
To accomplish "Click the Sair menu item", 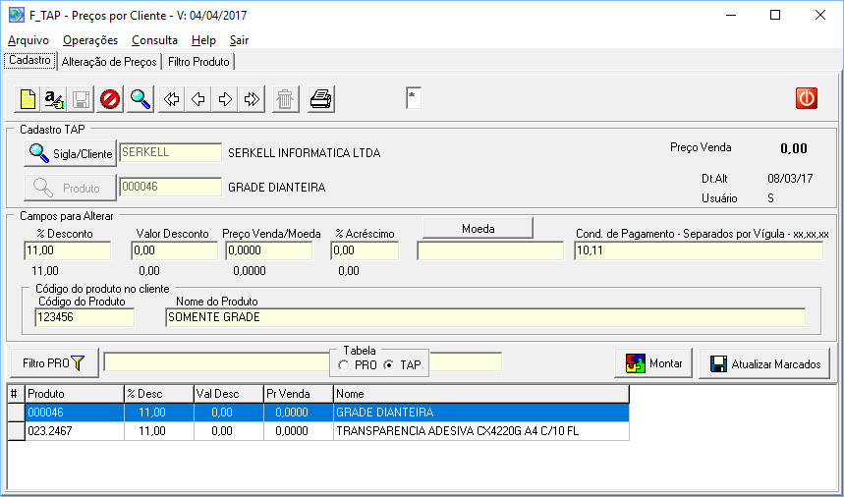I will click(x=239, y=40).
